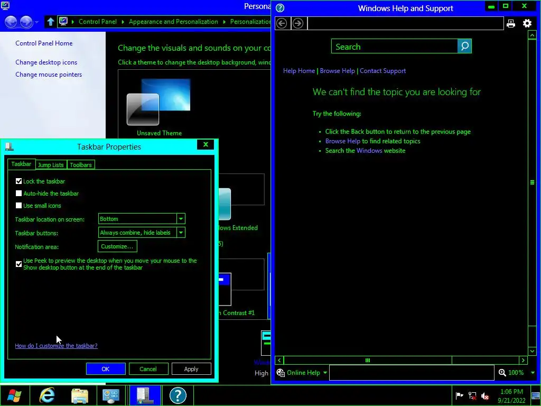Image resolution: width=541 pixels, height=406 pixels.
Task: Toggle the Use Peek preview checkbox
Action: pos(18,264)
